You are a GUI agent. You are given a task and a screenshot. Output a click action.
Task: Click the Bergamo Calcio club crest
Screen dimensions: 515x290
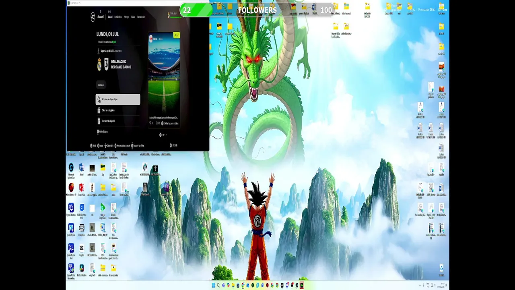106,64
